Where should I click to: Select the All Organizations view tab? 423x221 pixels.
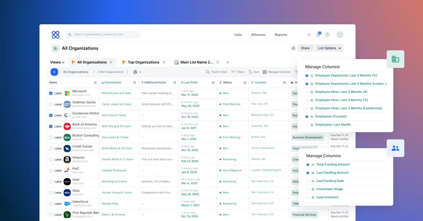click(92, 62)
